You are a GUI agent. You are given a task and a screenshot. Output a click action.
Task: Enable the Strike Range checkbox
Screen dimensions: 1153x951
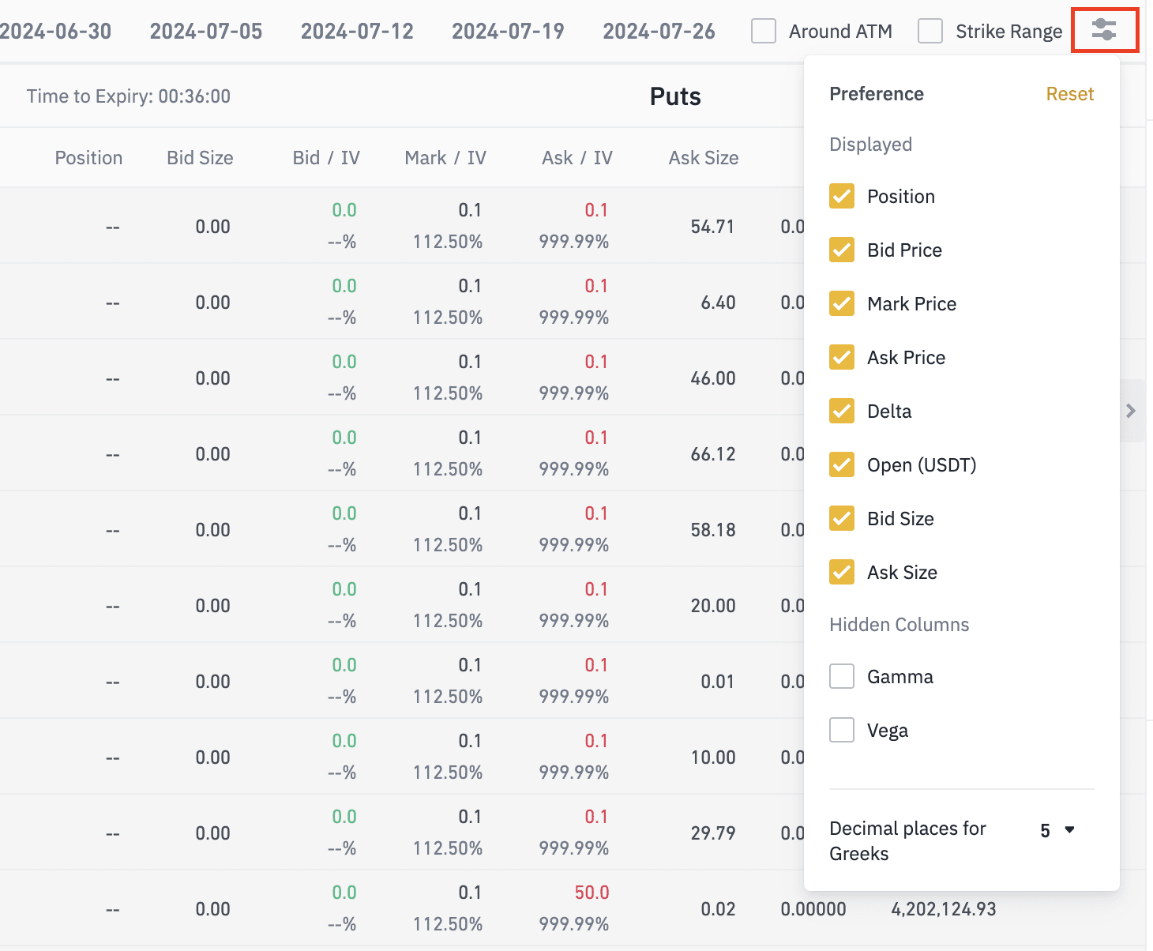point(930,32)
